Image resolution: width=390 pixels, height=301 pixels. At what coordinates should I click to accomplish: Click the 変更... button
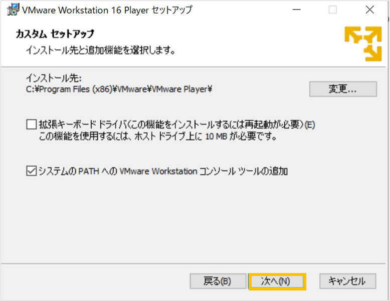pos(343,89)
